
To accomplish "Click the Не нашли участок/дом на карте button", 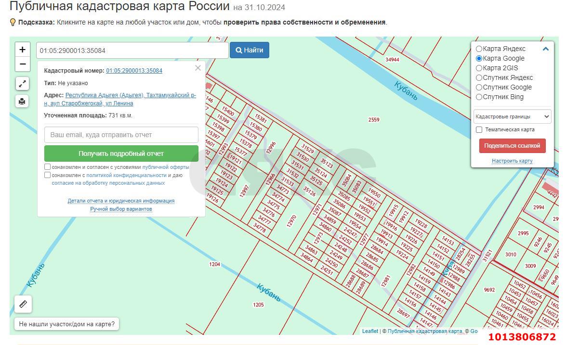I will 67,324.
